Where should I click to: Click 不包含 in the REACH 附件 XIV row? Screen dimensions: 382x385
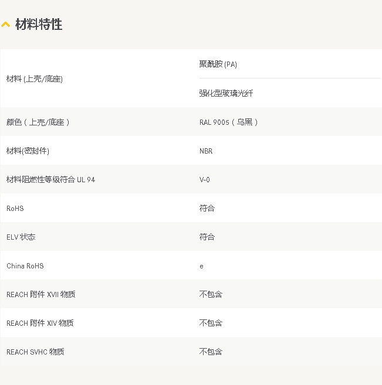(211, 323)
